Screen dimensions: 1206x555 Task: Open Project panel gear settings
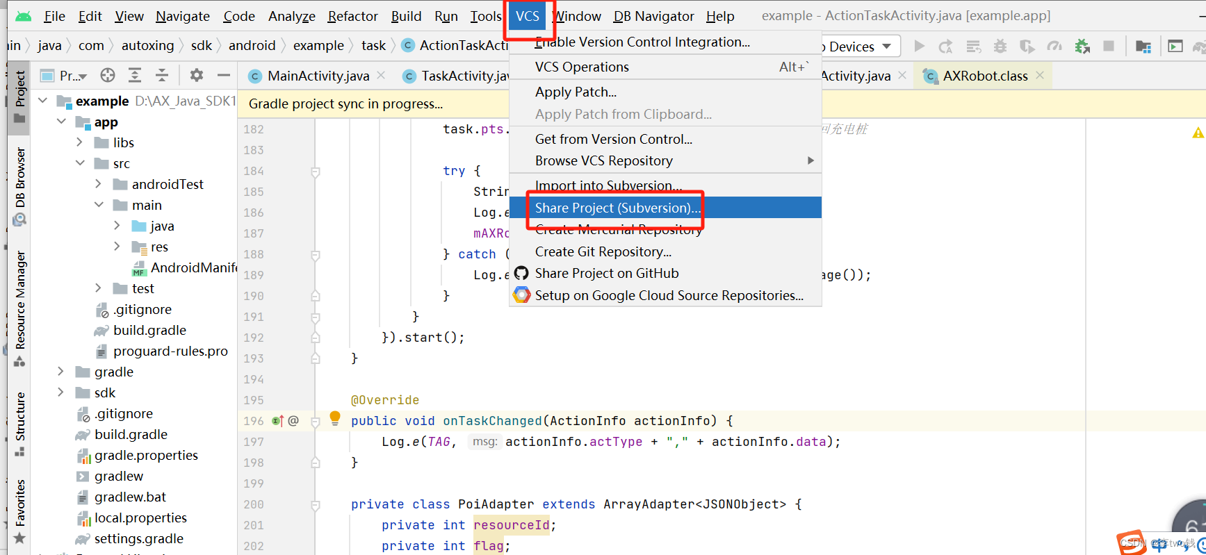[197, 75]
